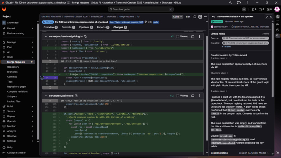Open Merge requests in sidebar
The height and width of the screenshot is (158, 281).
point(18,62)
